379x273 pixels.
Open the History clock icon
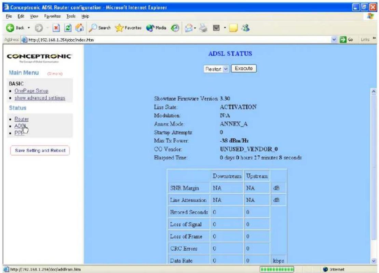point(175,28)
